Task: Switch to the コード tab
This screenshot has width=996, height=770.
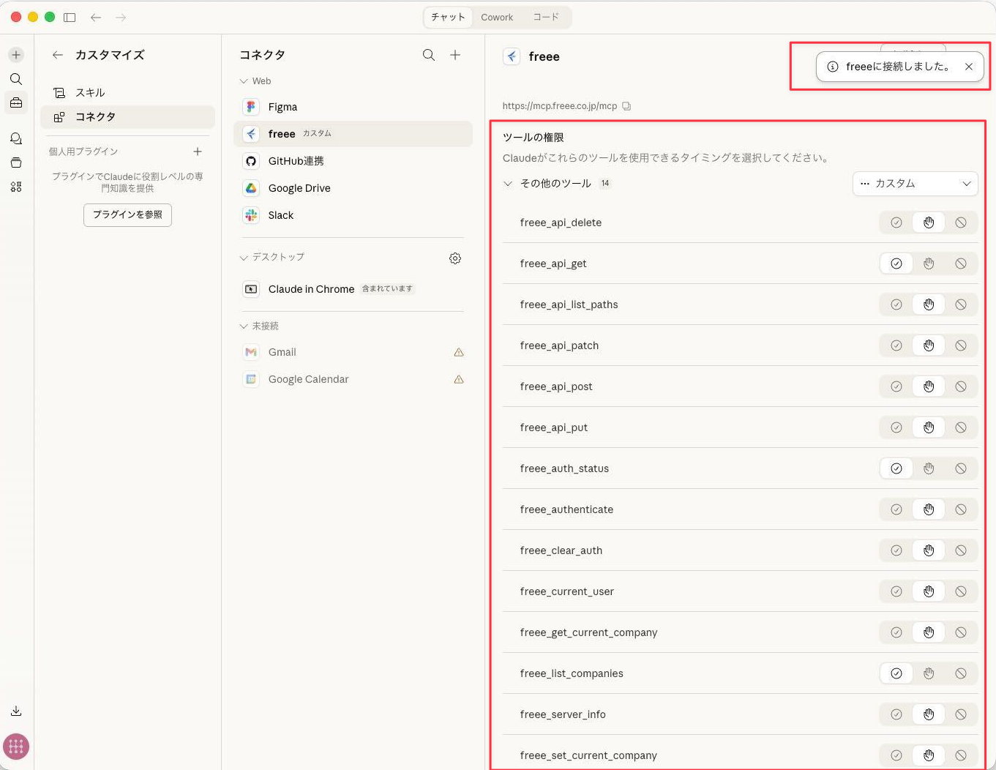Action: [545, 17]
